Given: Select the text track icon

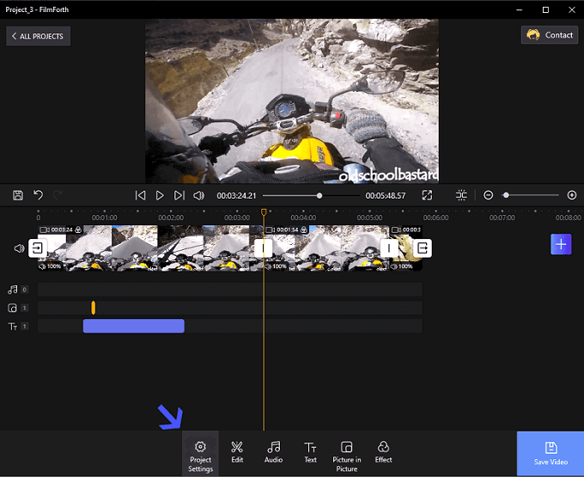Looking at the screenshot, I should pyautogui.click(x=13, y=327).
